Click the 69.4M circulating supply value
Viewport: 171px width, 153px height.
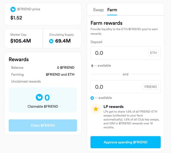click(x=63, y=41)
